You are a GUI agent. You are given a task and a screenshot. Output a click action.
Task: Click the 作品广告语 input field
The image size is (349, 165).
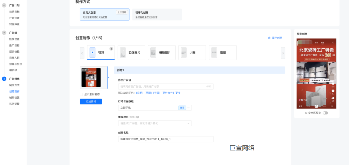tap(166, 87)
